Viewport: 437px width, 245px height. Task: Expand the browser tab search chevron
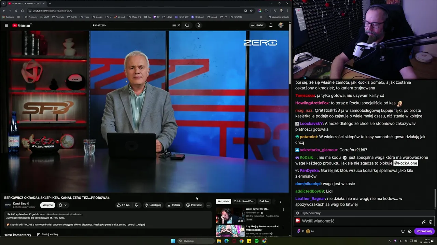pos(4,3)
